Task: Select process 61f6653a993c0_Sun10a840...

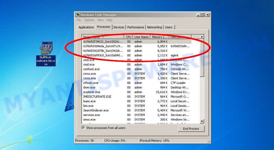Action: coord(137,55)
